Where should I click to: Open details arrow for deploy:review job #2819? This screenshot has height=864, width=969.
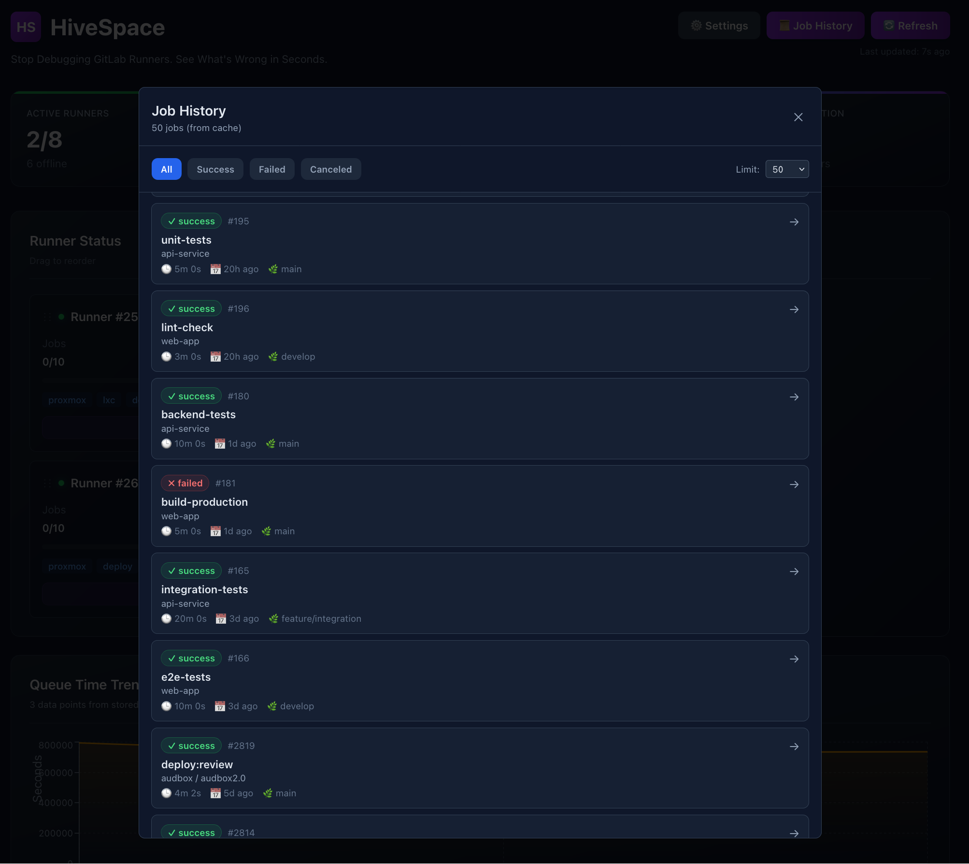tap(795, 746)
